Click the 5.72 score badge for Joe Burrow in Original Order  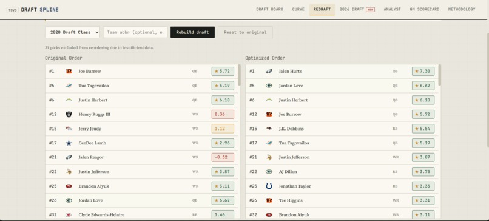[223, 71]
